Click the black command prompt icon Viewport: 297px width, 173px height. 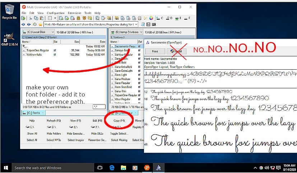click(154, 24)
